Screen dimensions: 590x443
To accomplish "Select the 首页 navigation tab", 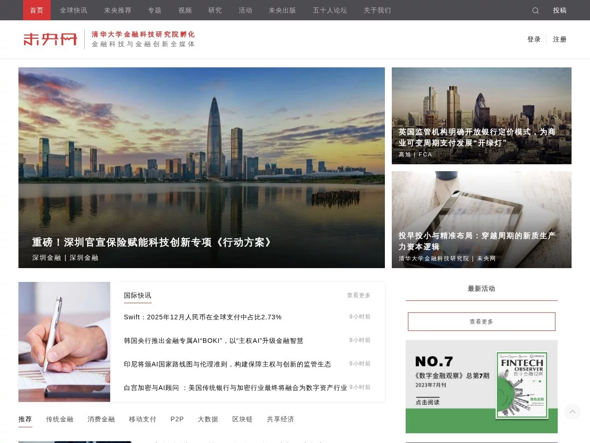I will point(36,10).
